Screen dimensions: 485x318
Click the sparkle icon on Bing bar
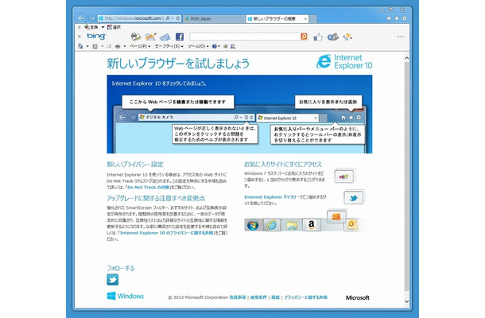[x=347, y=37]
